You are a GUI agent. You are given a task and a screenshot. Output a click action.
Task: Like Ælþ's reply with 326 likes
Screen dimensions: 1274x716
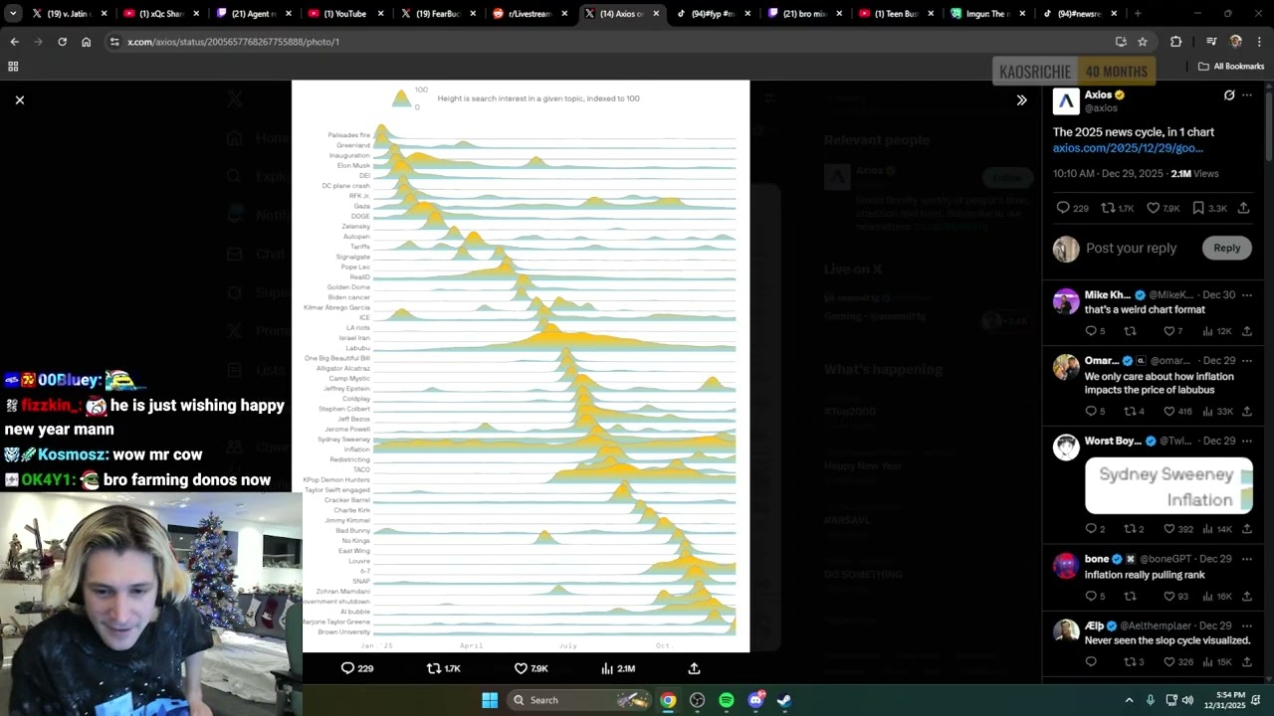coord(1177,661)
